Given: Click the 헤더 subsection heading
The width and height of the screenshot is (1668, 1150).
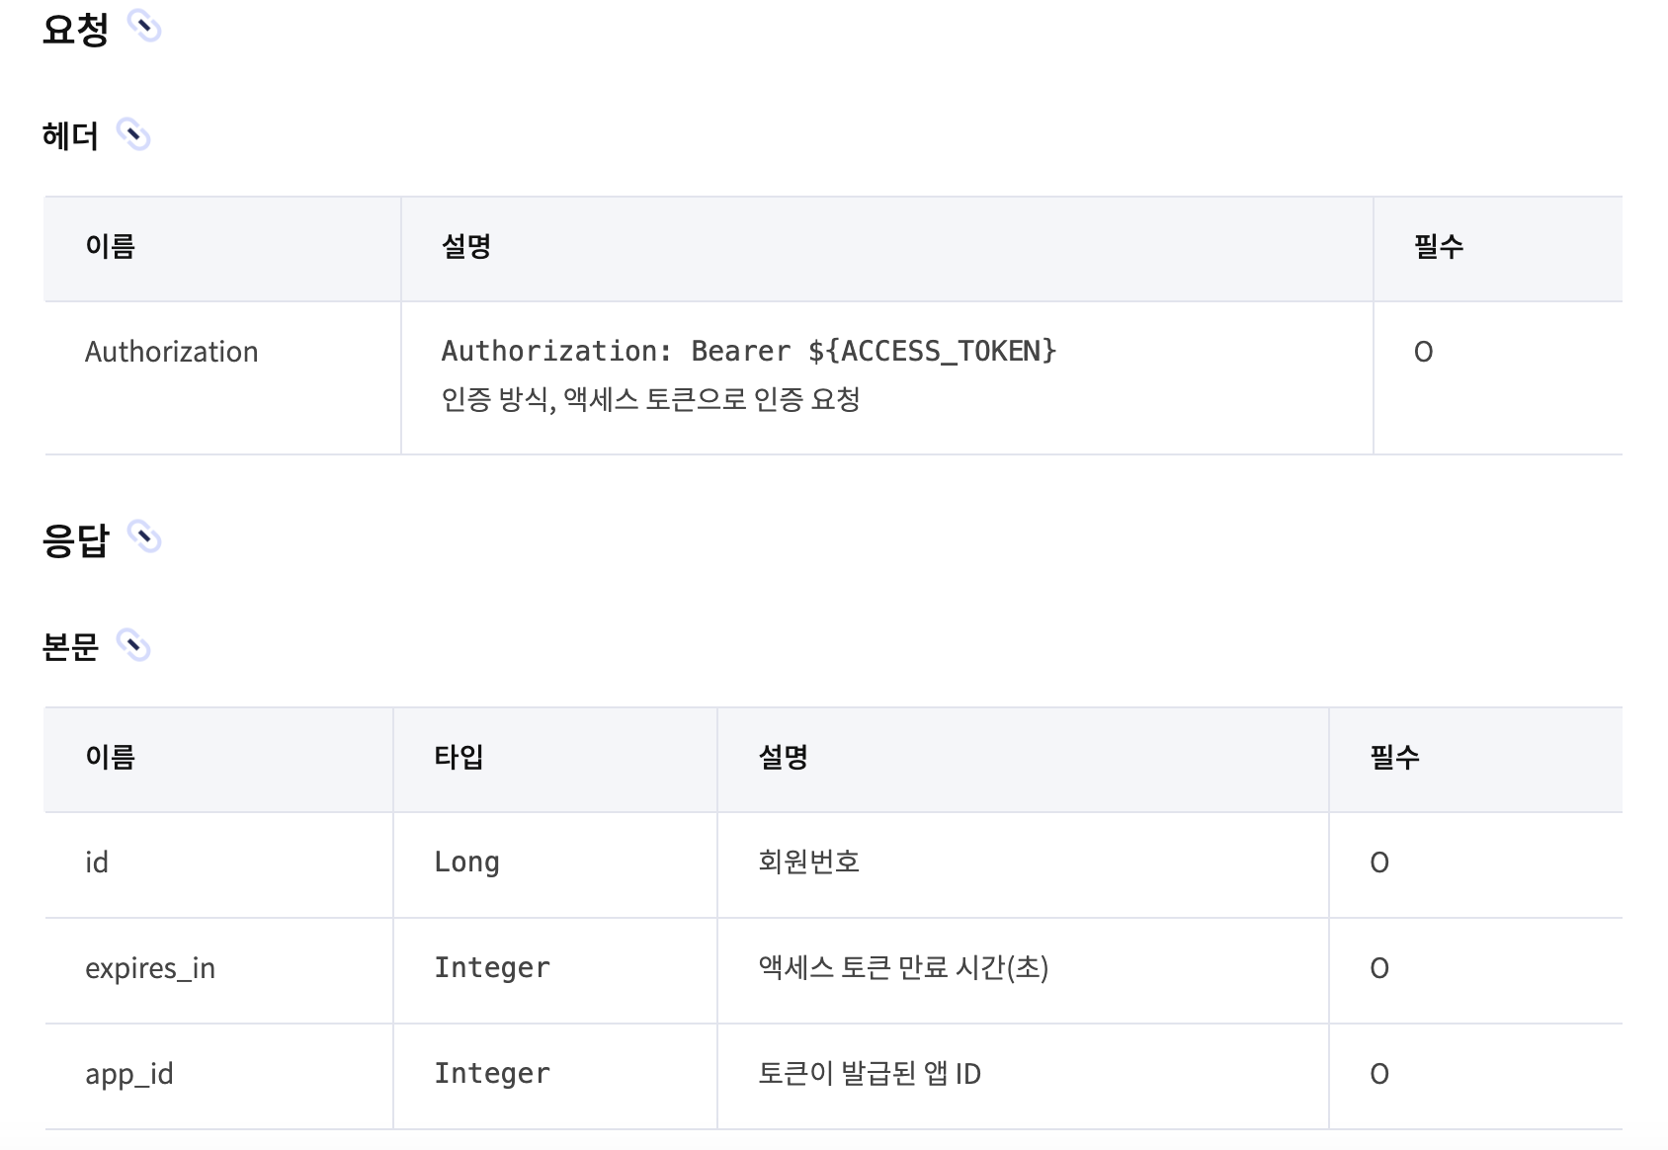Looking at the screenshot, I should coord(70,135).
